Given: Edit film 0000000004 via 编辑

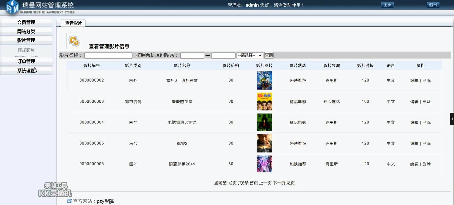Looking at the screenshot, I should [414, 122].
